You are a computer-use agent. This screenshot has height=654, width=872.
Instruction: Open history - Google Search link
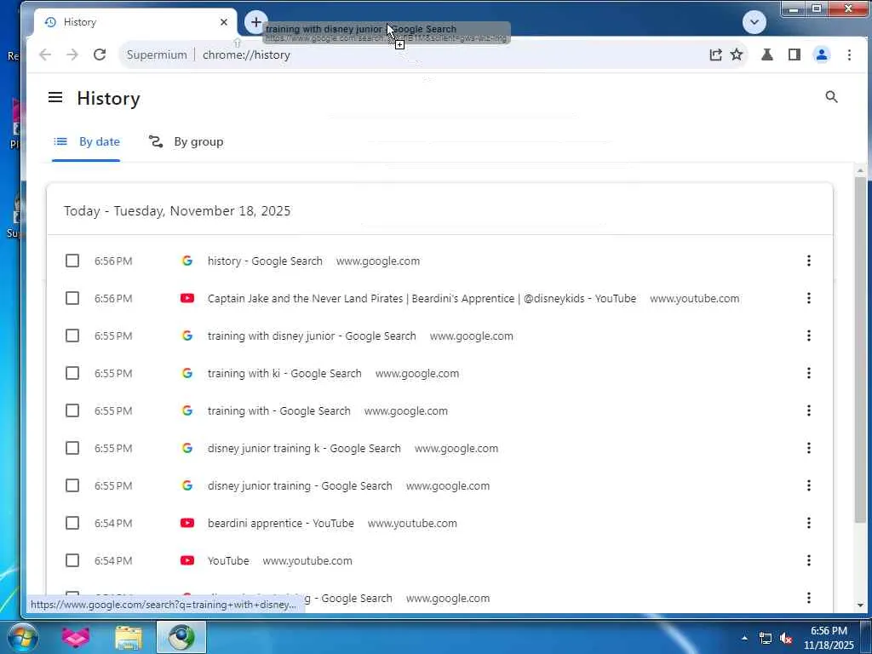pyautogui.click(x=265, y=261)
